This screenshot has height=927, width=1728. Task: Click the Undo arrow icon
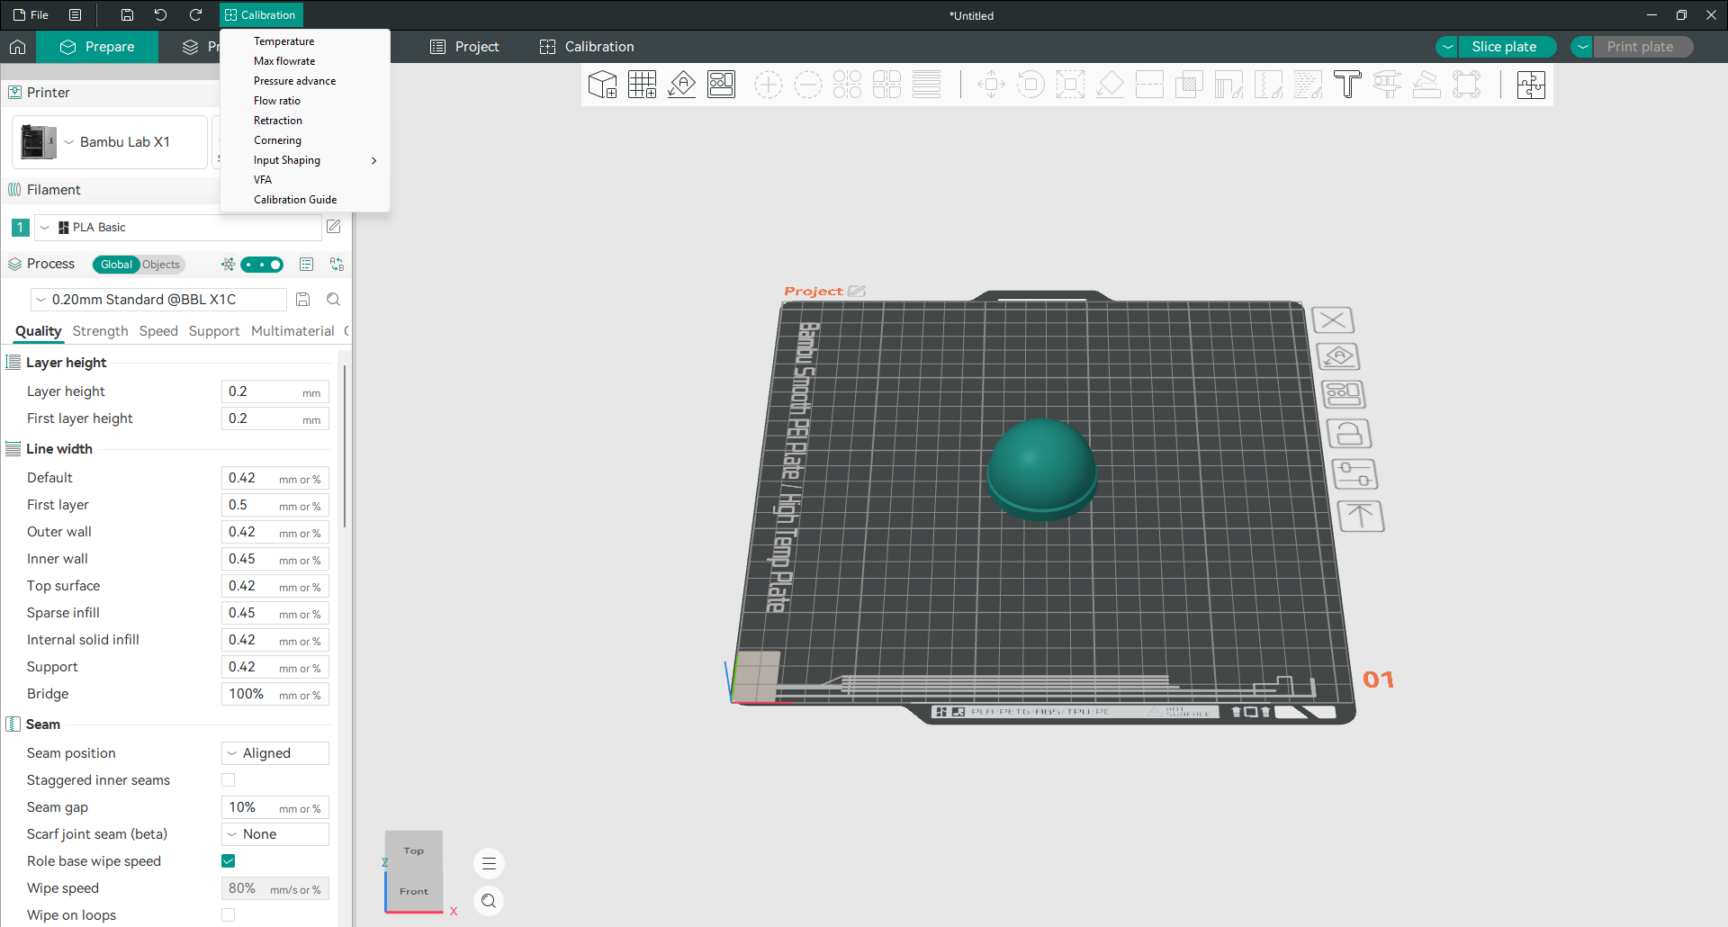tap(160, 15)
